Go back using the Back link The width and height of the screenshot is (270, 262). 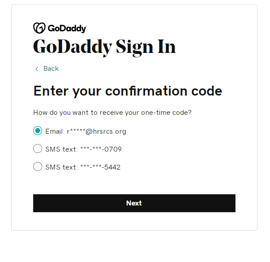click(51, 69)
